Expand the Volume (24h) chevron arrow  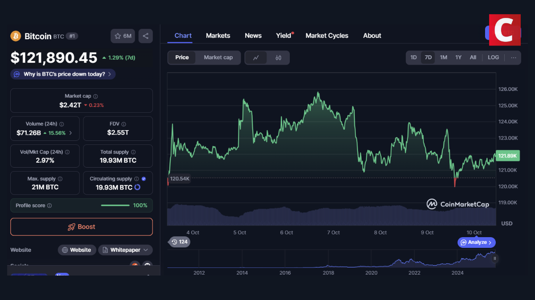70,133
